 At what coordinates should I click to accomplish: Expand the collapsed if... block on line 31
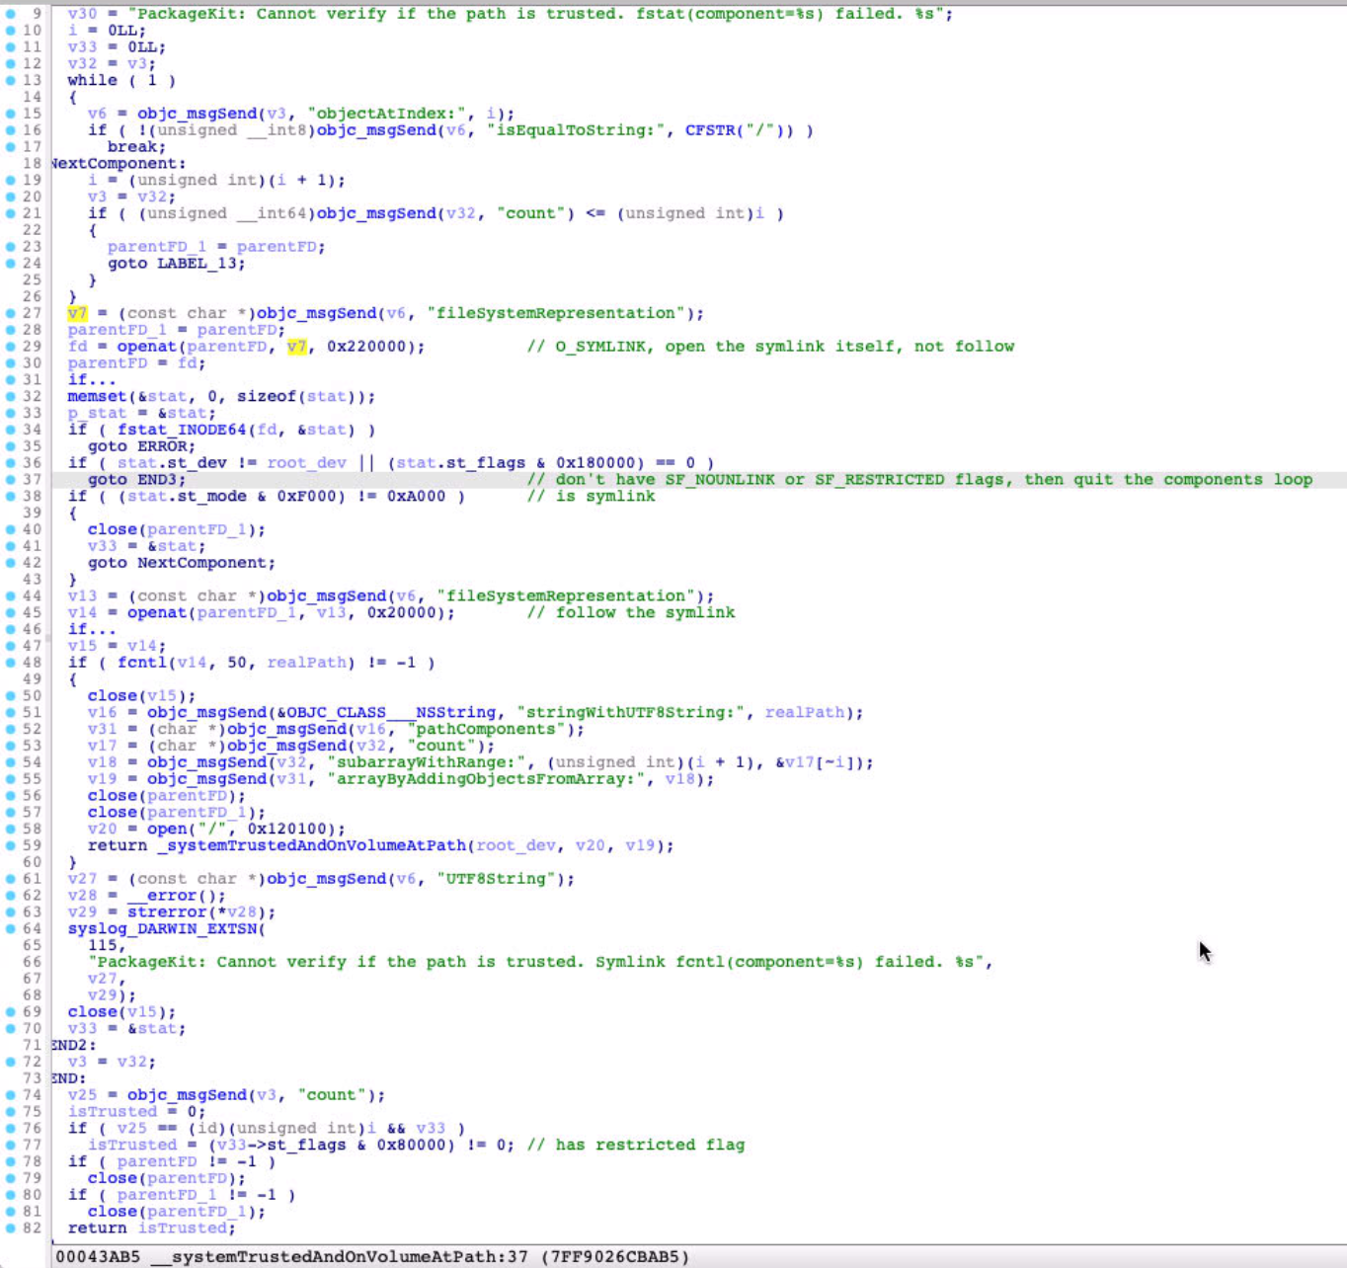91,380
